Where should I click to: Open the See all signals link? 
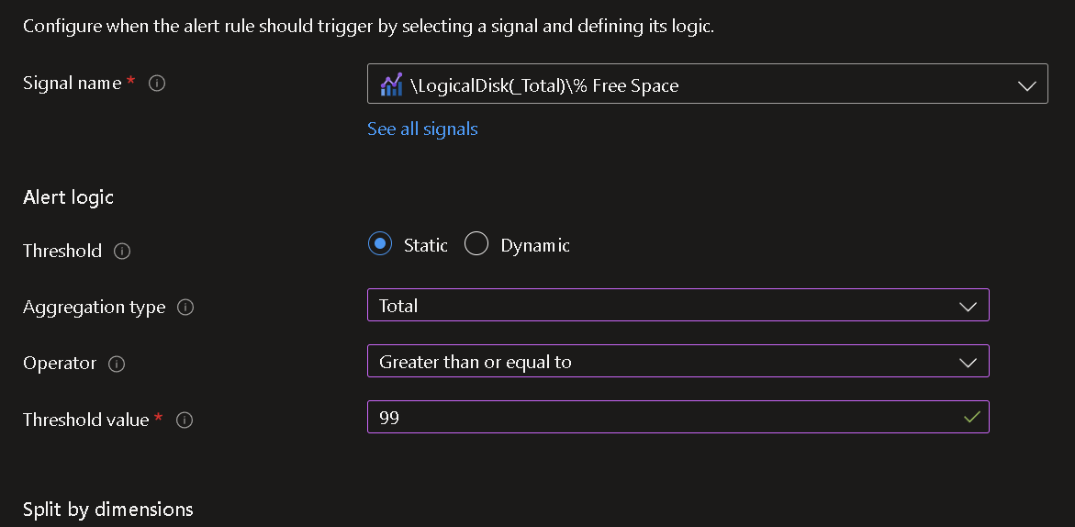422,129
